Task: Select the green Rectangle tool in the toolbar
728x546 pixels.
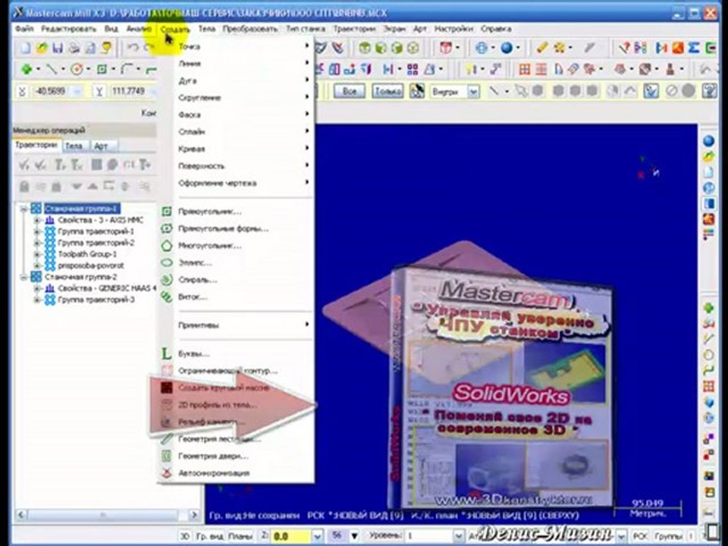Action: pyautogui.click(x=102, y=70)
